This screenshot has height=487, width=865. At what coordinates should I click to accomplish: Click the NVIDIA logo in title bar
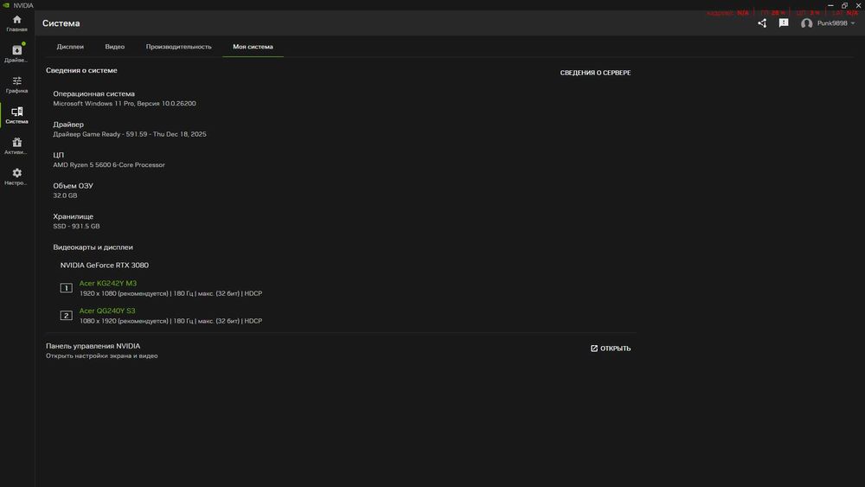tap(6, 5)
